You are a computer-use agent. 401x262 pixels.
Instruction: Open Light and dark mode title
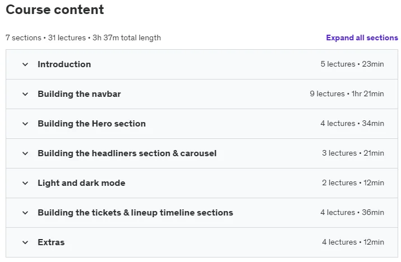coord(81,183)
